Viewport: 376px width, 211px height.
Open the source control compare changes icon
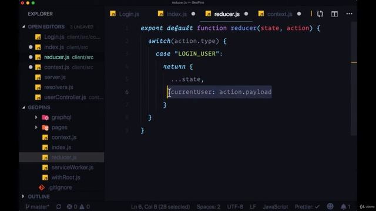pyautogui.click(x=320, y=14)
